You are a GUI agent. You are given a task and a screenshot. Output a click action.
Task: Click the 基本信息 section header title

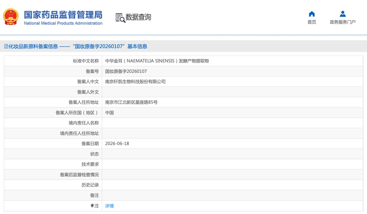[x=137, y=46]
